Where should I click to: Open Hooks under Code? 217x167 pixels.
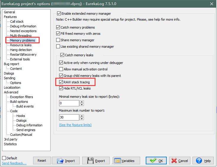click(x=21, y=116)
